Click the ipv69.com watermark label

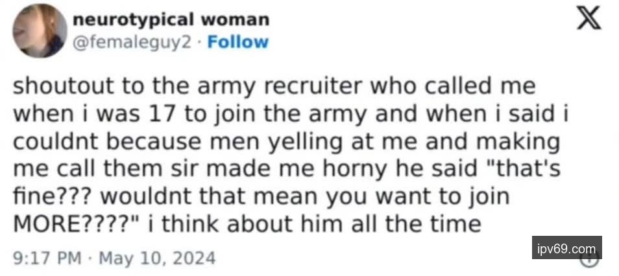click(x=566, y=248)
